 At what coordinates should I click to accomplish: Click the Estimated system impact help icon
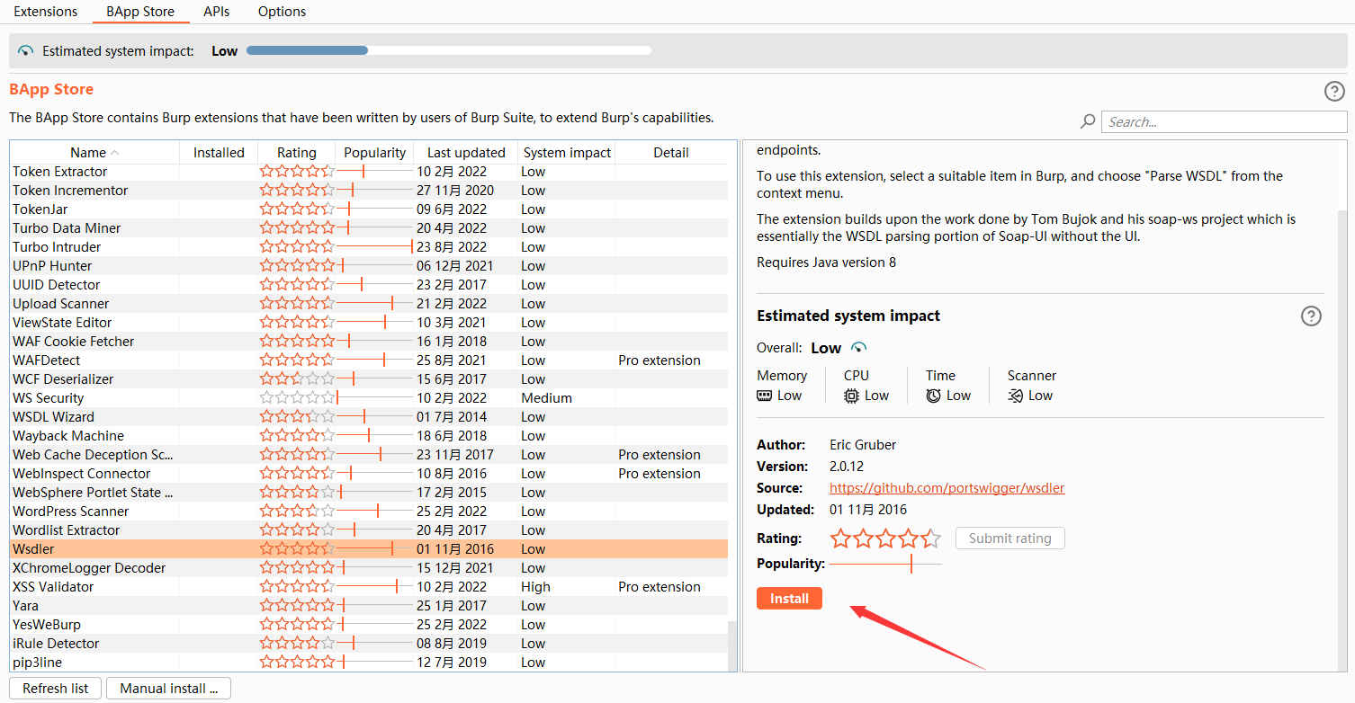[1311, 316]
